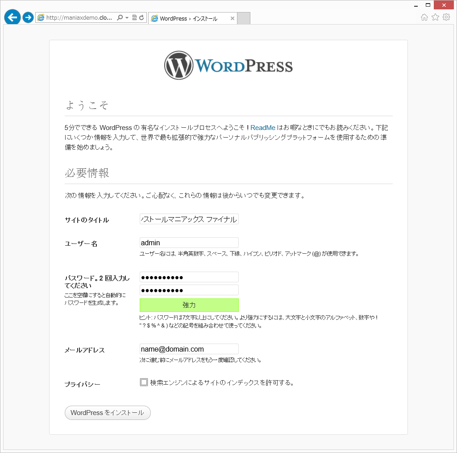
Task: Click the ようこそ heading
Action: tap(87, 105)
